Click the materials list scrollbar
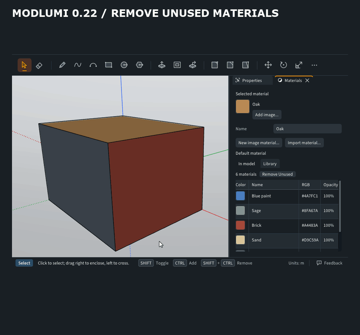Viewport: 360px width, 335px height. pos(340,206)
